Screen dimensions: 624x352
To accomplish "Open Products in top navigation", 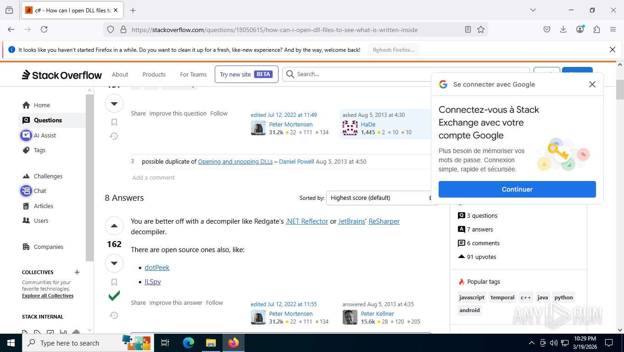I will pyautogui.click(x=154, y=74).
